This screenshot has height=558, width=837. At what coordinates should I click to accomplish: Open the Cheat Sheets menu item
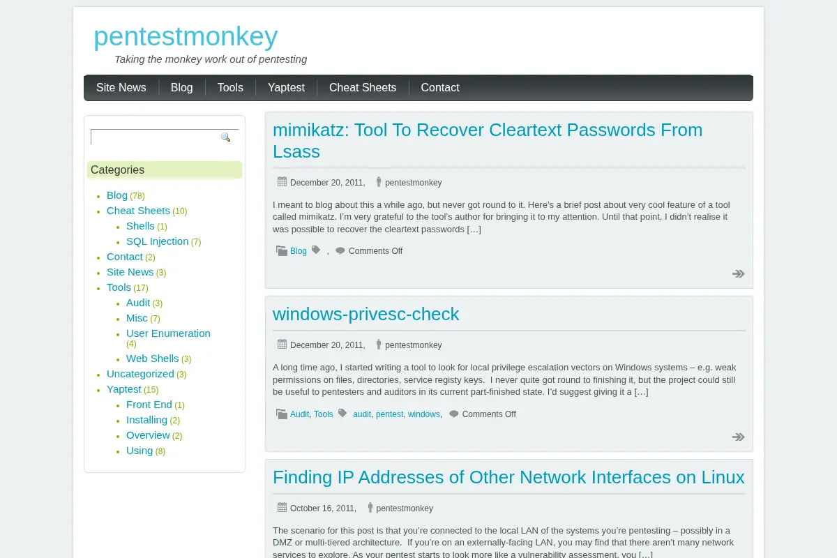coord(363,88)
